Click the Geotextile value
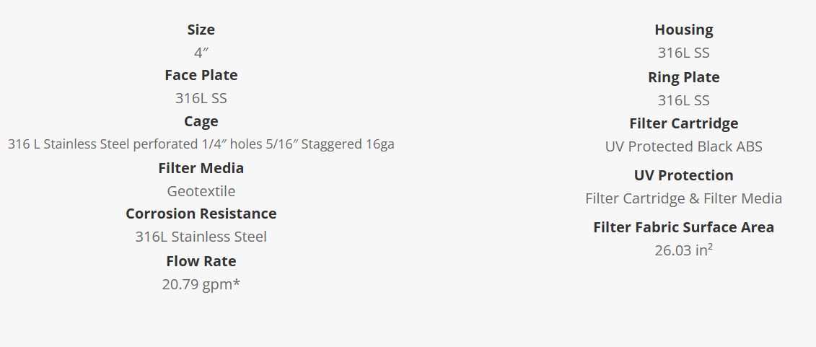Viewport: 816px width, 347px height. click(201, 191)
